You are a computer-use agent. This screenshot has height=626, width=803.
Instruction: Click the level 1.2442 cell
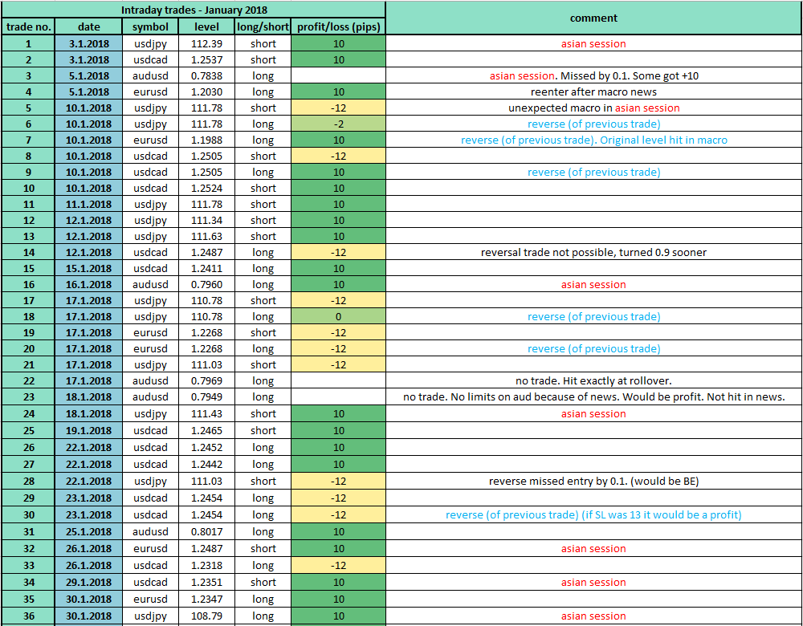pos(206,464)
